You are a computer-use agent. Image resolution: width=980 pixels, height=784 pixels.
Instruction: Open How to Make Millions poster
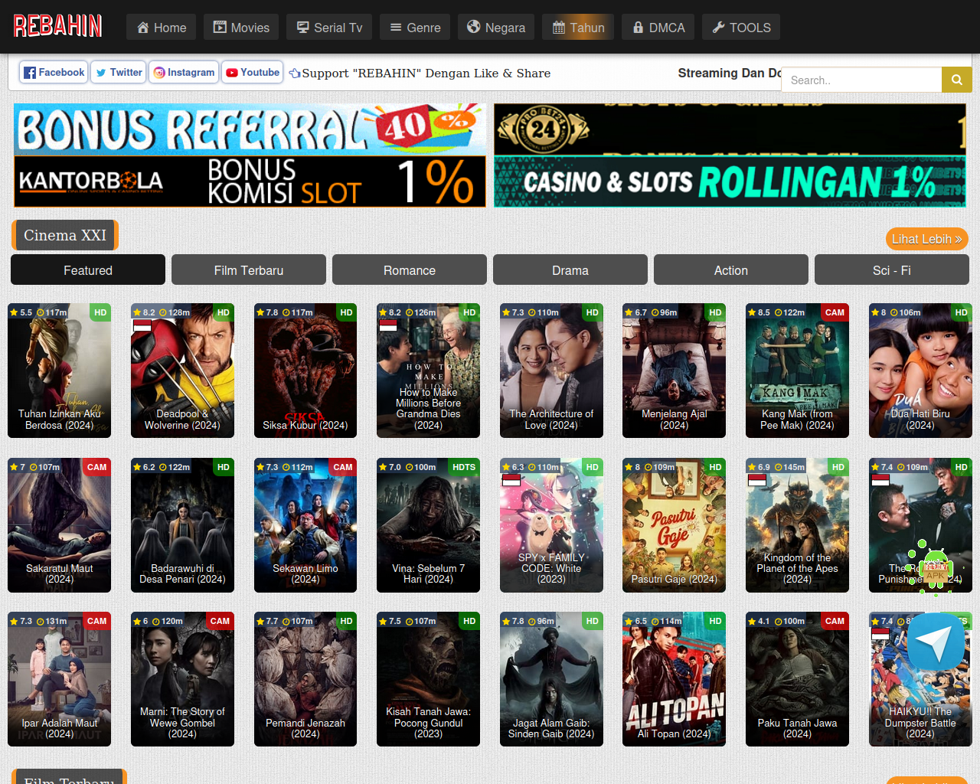pos(428,371)
